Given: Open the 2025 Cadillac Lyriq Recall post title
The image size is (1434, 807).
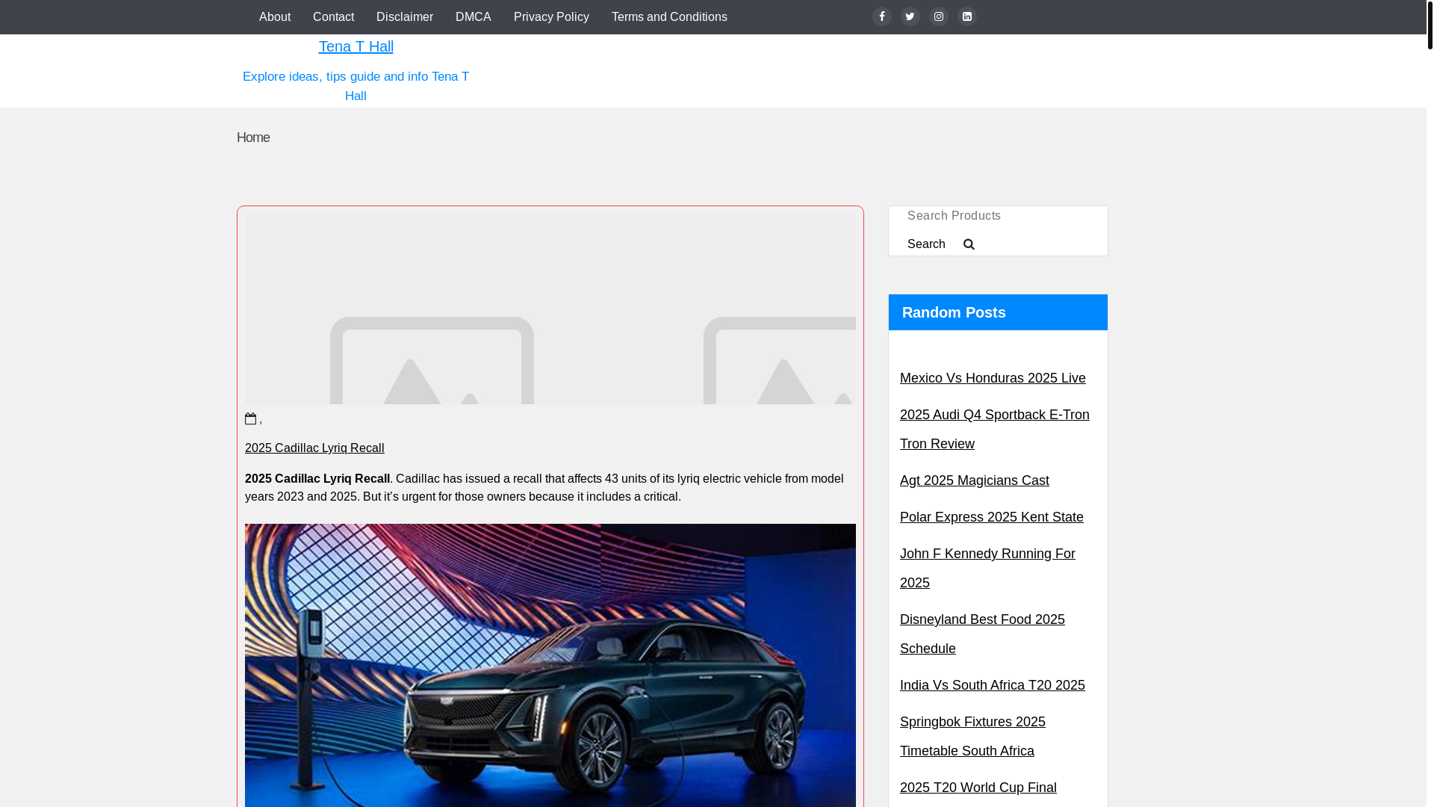Looking at the screenshot, I should 314,448.
